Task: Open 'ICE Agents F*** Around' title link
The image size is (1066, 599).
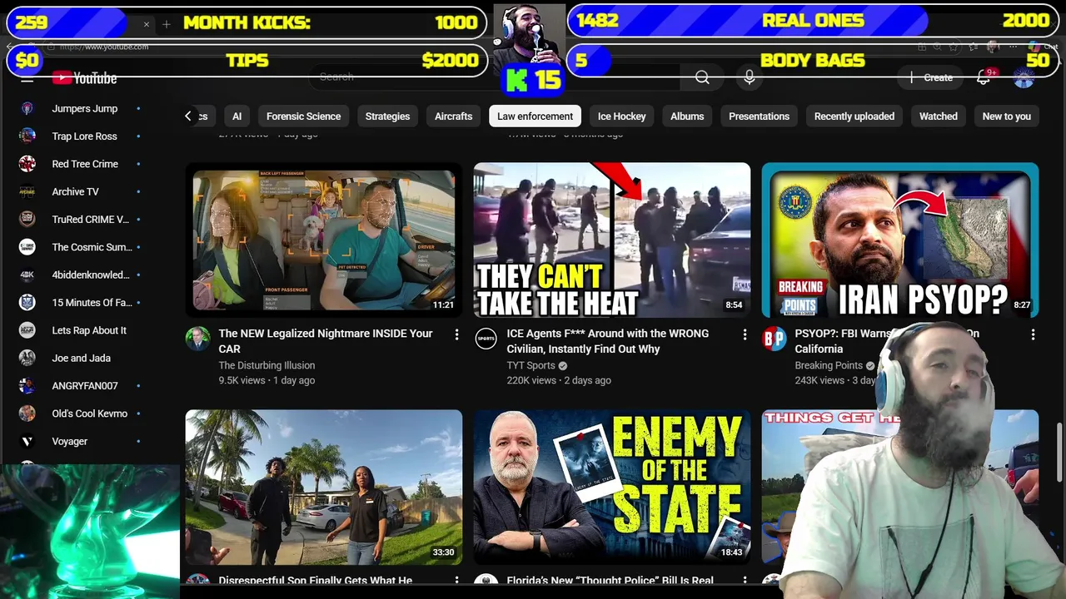Action: tap(608, 341)
